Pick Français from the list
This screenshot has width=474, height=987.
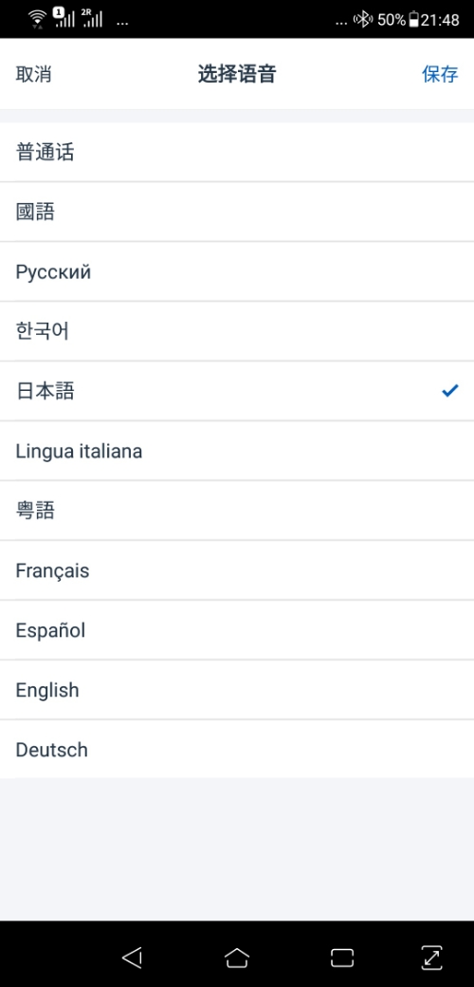(x=237, y=570)
